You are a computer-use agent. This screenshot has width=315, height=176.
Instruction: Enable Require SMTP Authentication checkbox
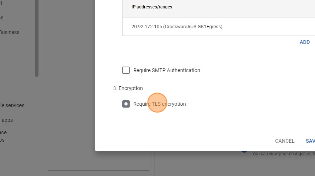click(x=126, y=70)
